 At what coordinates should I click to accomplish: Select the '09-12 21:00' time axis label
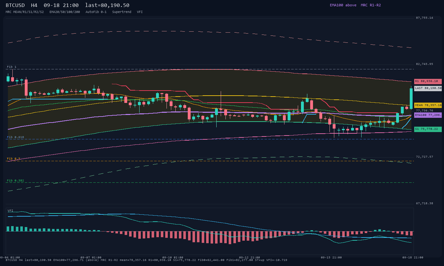pyautogui.click(x=250, y=257)
